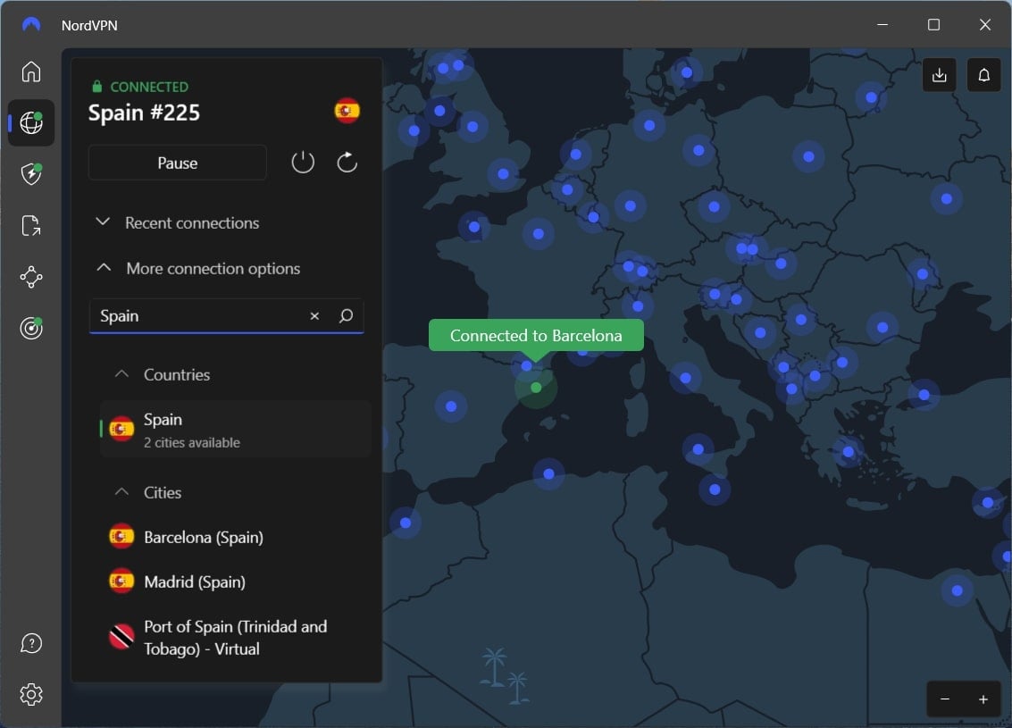The width and height of the screenshot is (1012, 728).
Task: Click the Spain flag beside Spain #225
Action: 347,111
